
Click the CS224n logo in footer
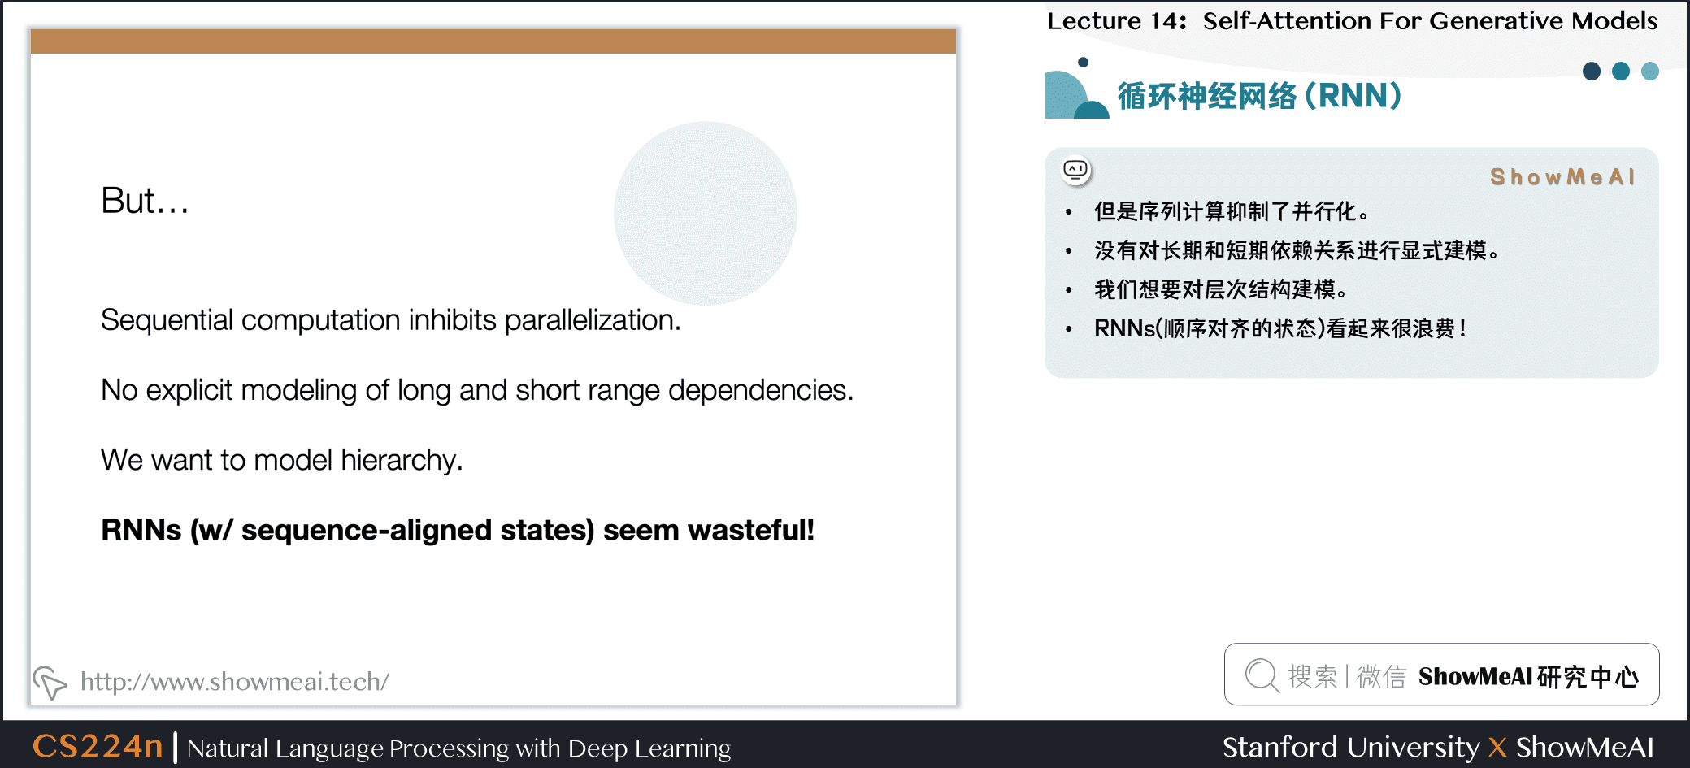98,746
